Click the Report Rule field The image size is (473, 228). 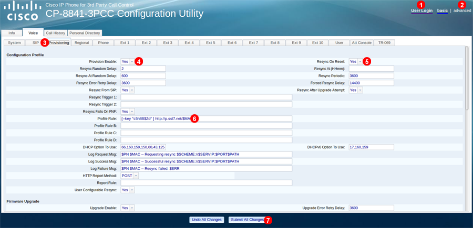point(207,183)
